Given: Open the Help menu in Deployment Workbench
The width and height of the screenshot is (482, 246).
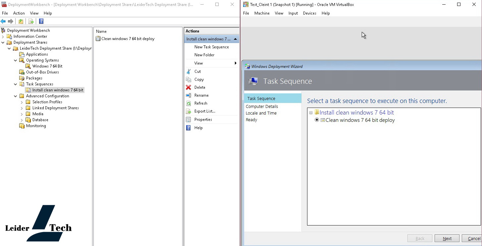Looking at the screenshot, I should (x=48, y=13).
